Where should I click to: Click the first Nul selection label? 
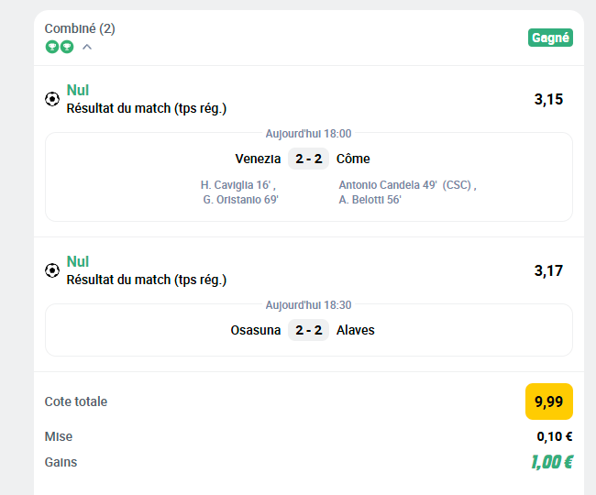pyautogui.click(x=78, y=90)
